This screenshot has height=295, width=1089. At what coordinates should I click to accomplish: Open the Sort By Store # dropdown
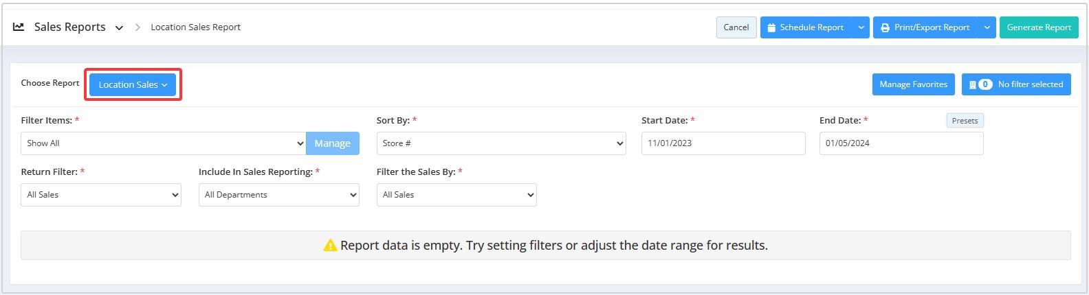(501, 143)
